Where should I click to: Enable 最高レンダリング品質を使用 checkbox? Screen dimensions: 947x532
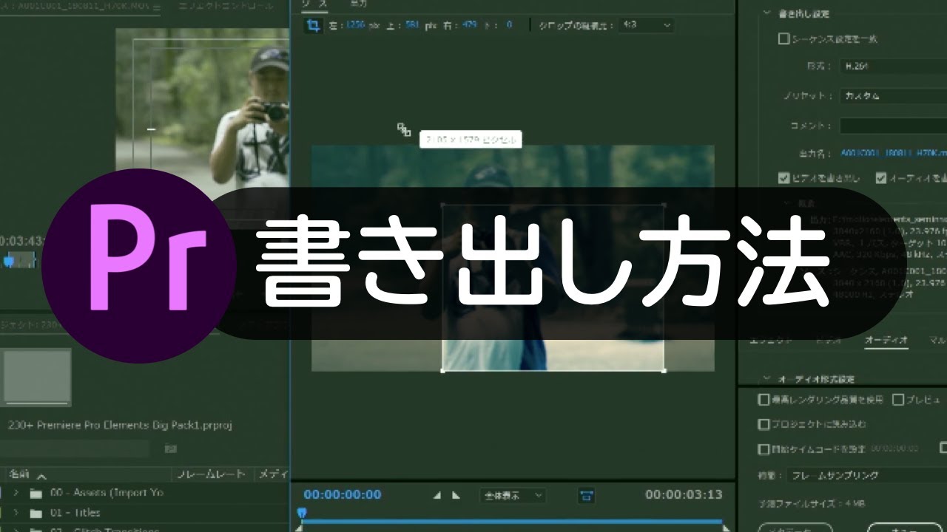click(764, 400)
